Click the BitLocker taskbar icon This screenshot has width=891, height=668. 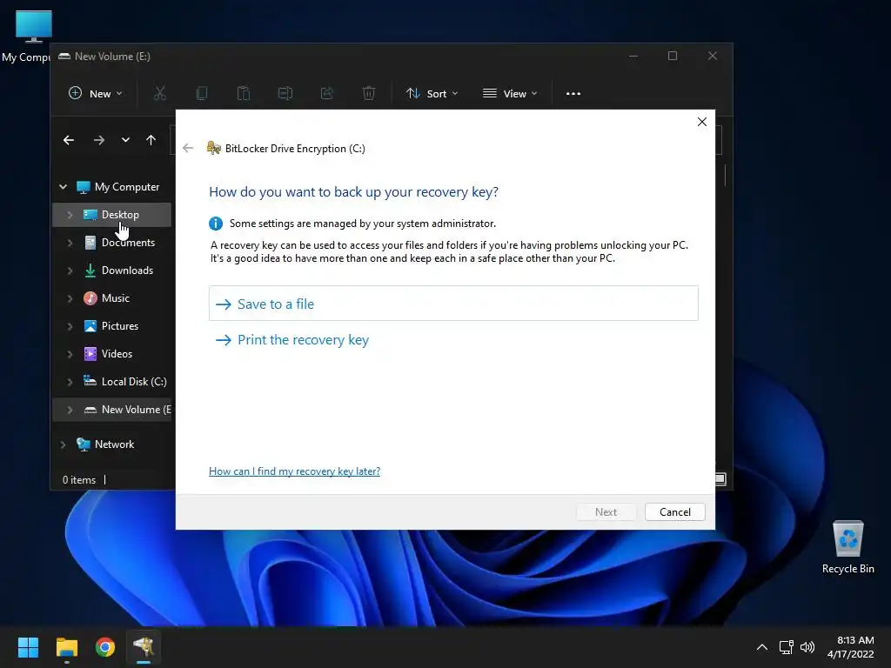(144, 647)
